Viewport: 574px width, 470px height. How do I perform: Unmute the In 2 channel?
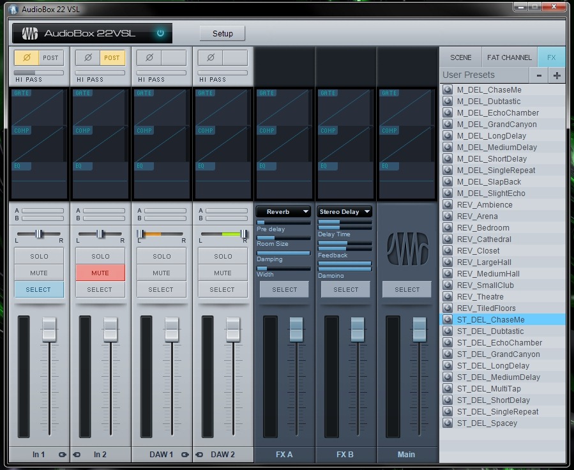tap(100, 273)
